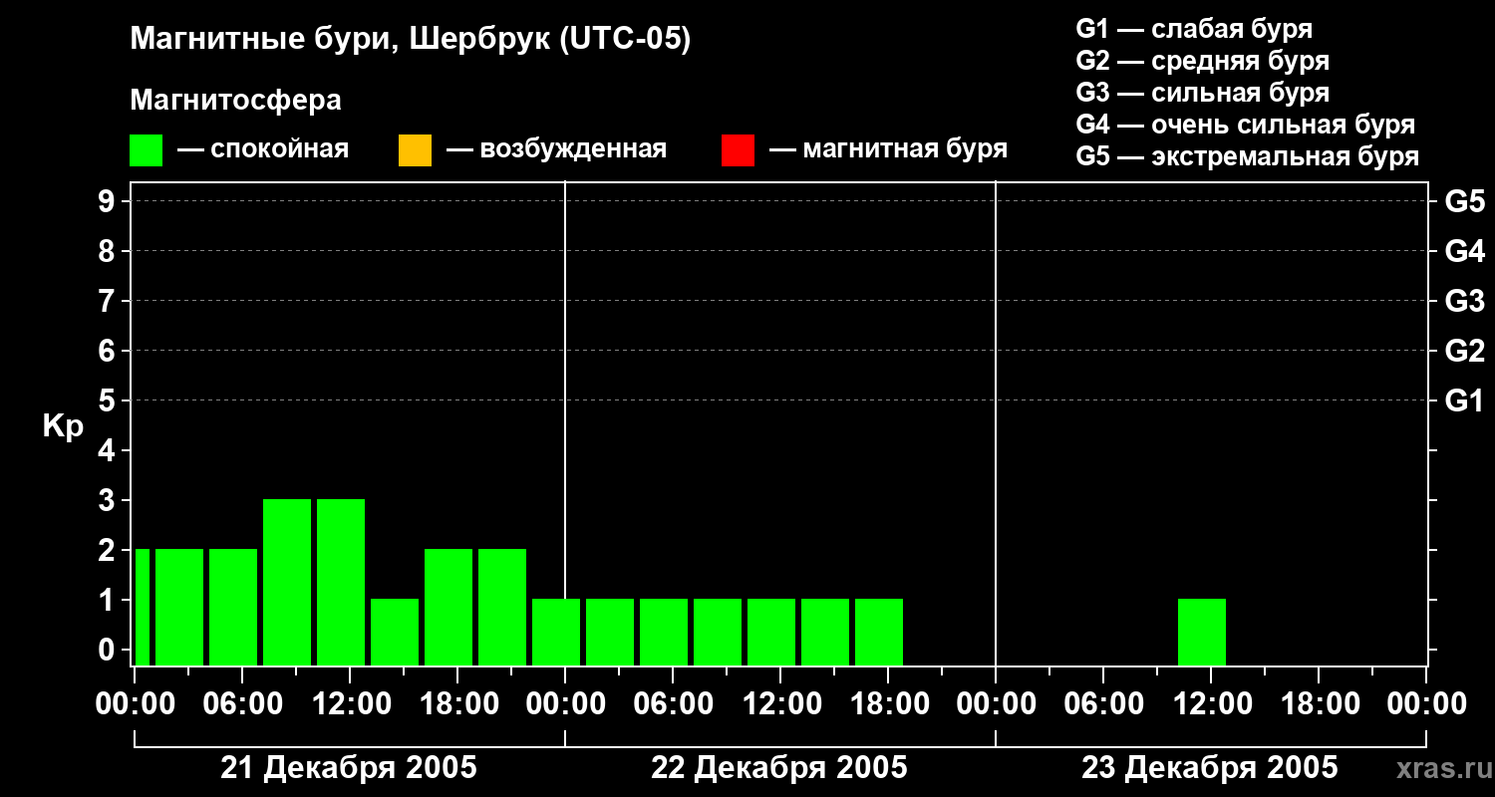
Task: Click the Kp 2 bar for 04:00–07:00 on 21 December
Action: (233, 607)
